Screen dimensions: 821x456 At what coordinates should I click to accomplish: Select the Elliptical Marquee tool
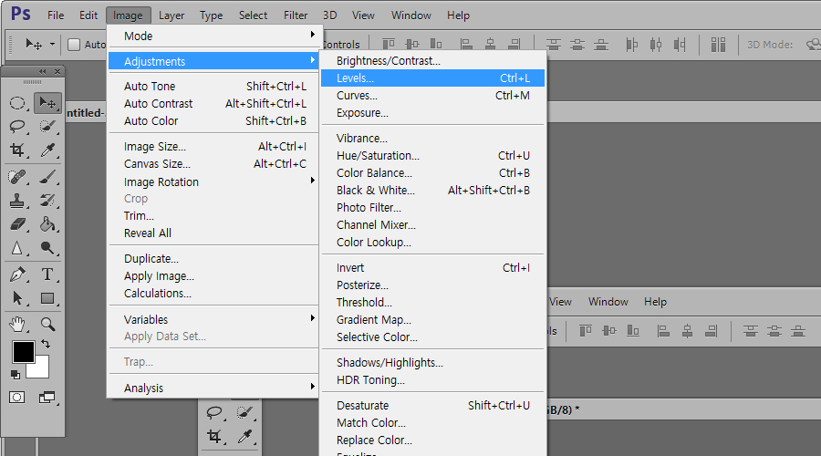(17, 103)
